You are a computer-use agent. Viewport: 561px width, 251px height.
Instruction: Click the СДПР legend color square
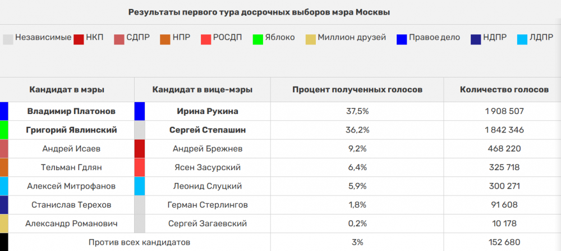pyautogui.click(x=119, y=39)
